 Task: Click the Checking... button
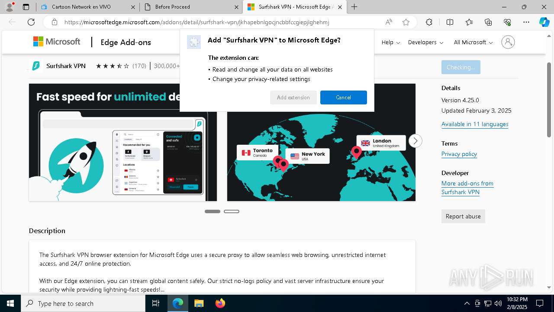pyautogui.click(x=461, y=67)
